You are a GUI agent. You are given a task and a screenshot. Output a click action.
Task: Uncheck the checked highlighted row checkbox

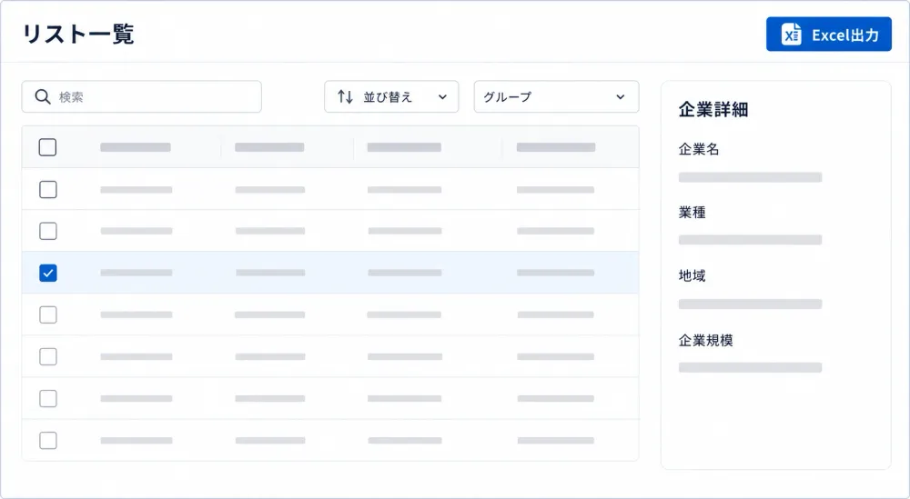47,273
